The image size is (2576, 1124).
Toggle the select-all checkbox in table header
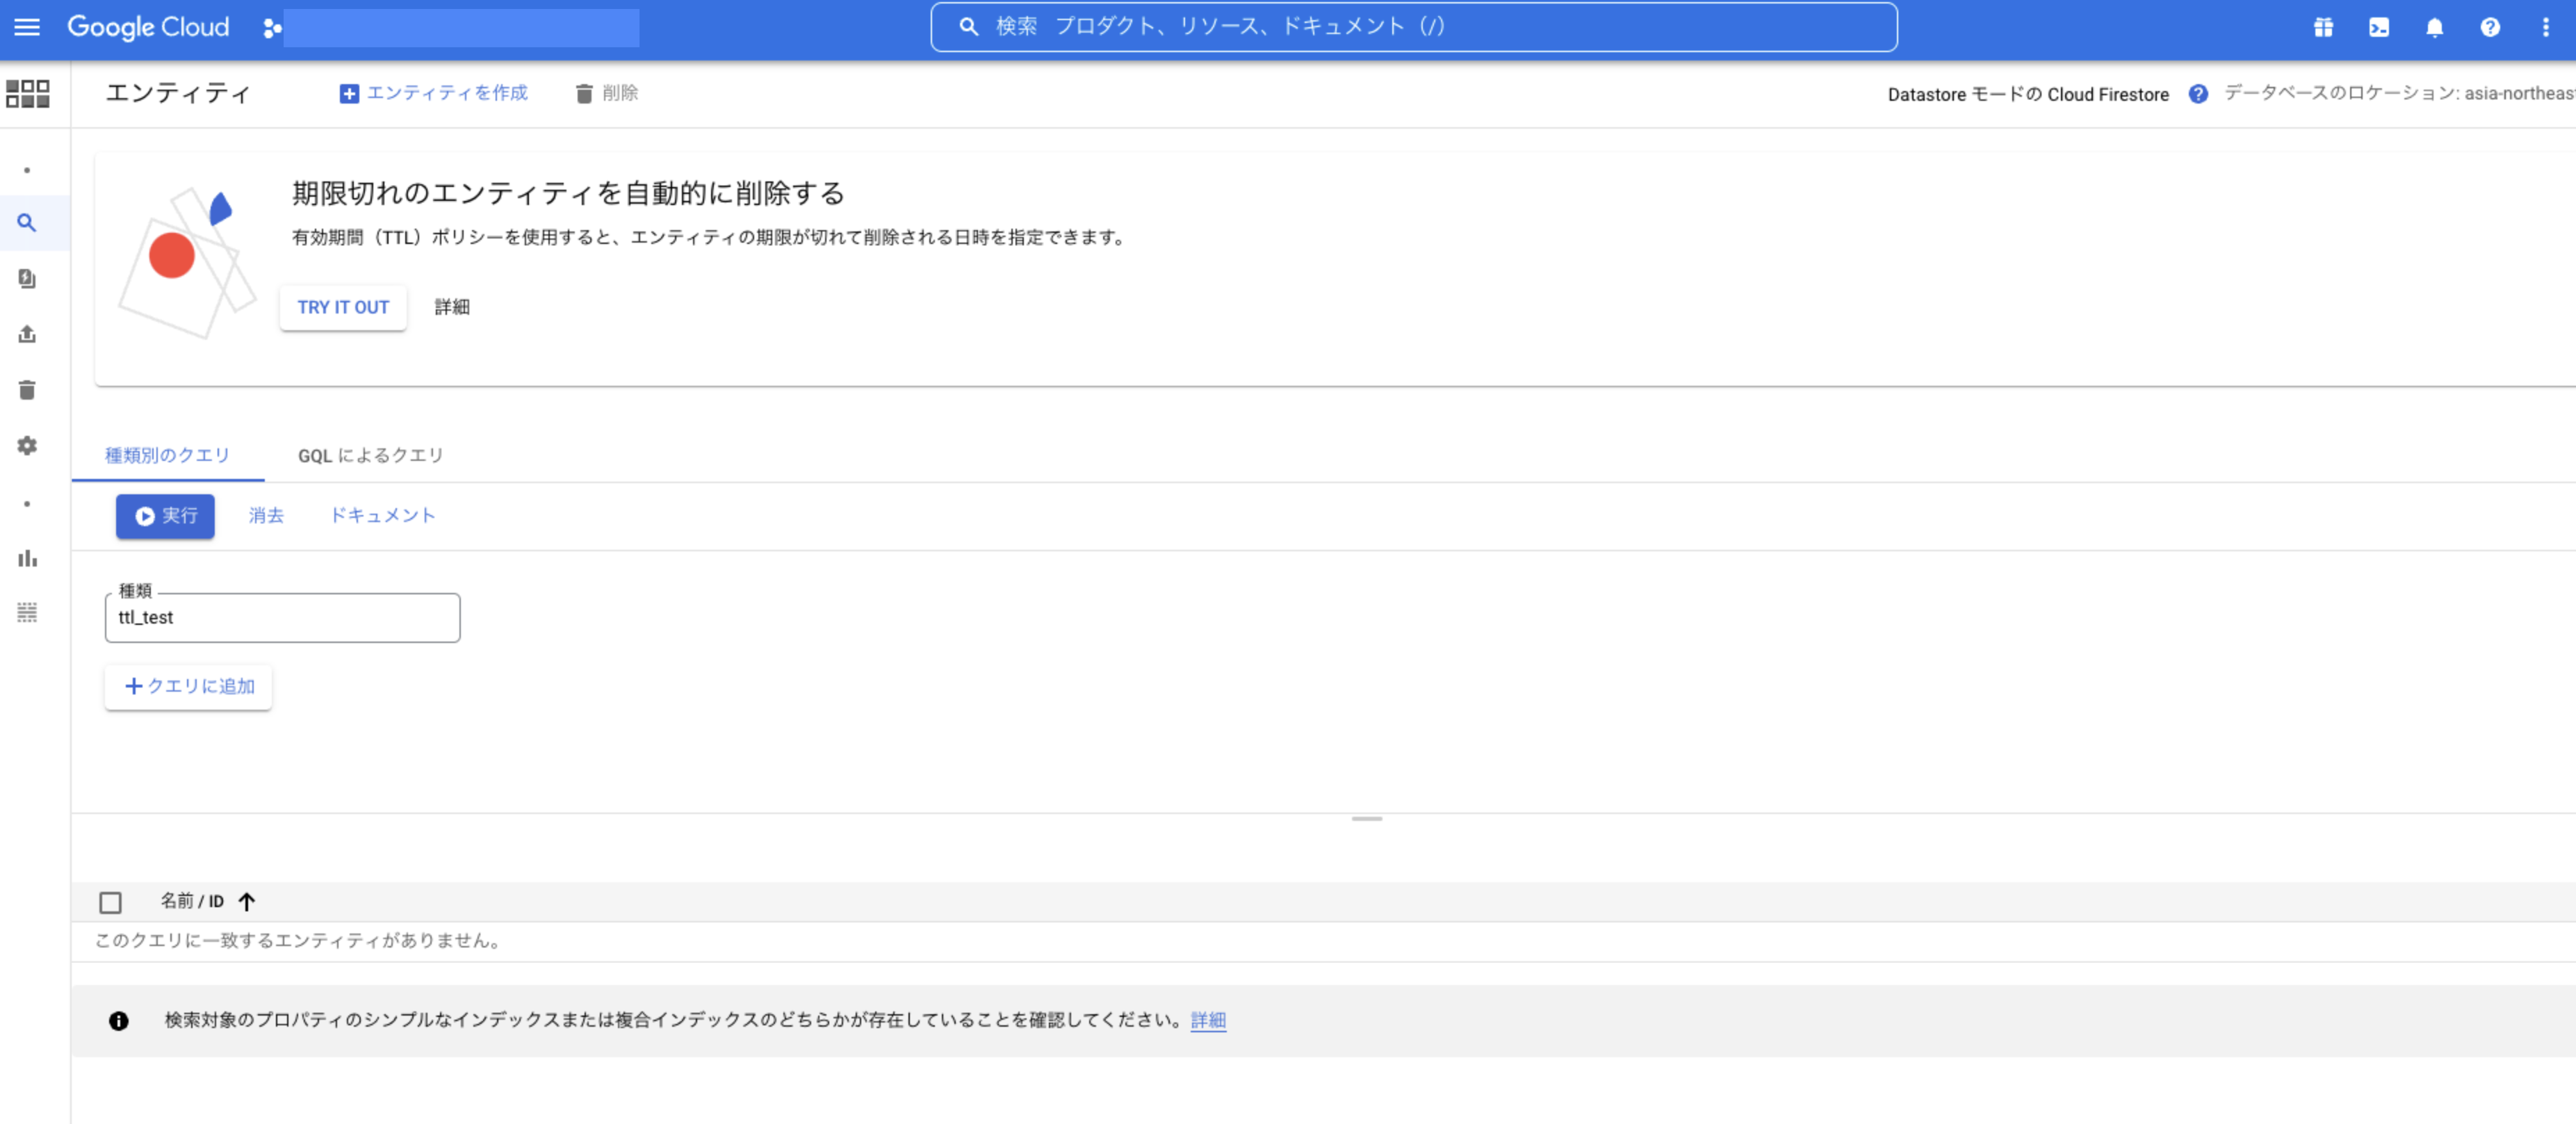click(x=110, y=903)
